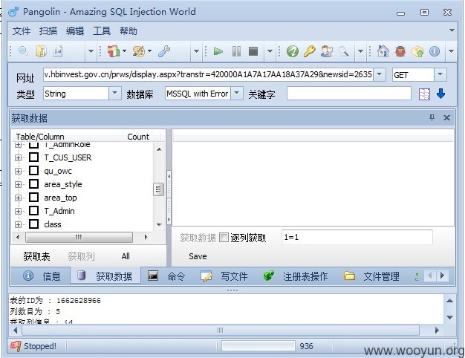This screenshot has height=358, width=465.
Task: Check the area_style table checkbox
Action: [x=34, y=184]
